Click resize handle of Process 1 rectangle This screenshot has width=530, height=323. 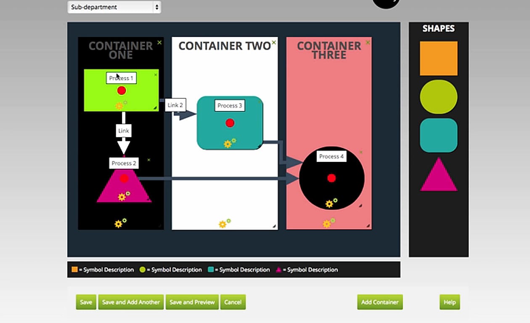pos(155,108)
